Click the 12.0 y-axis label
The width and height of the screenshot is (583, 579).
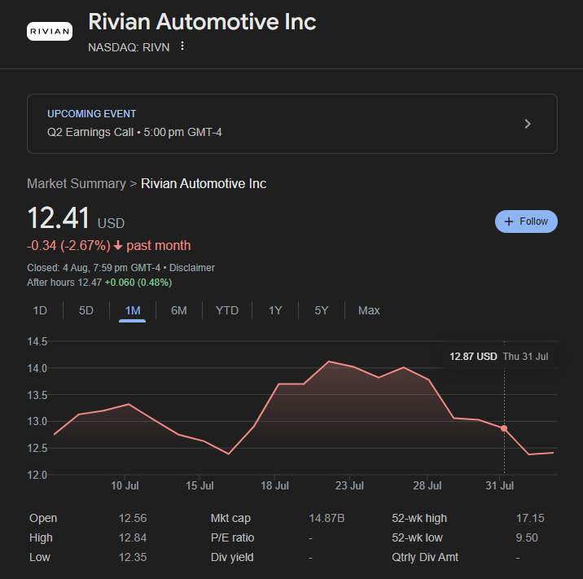[x=37, y=475]
